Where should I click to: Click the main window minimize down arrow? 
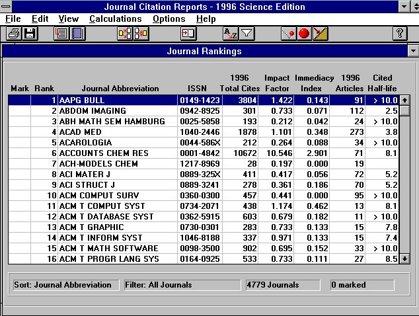pos(404,7)
